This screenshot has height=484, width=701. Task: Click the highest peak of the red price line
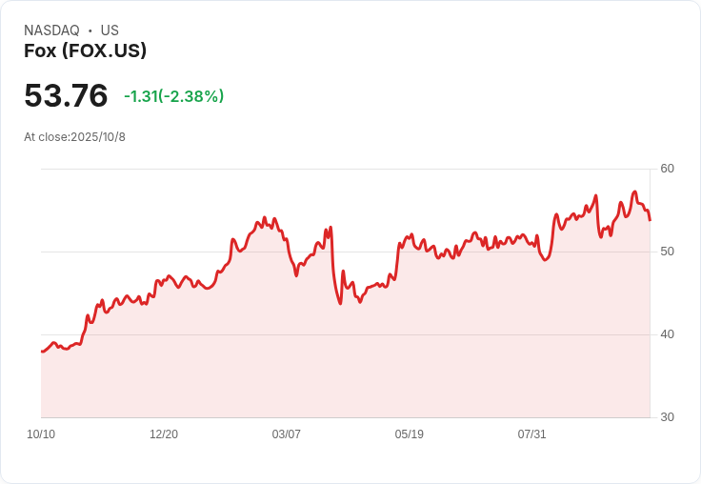(x=634, y=192)
